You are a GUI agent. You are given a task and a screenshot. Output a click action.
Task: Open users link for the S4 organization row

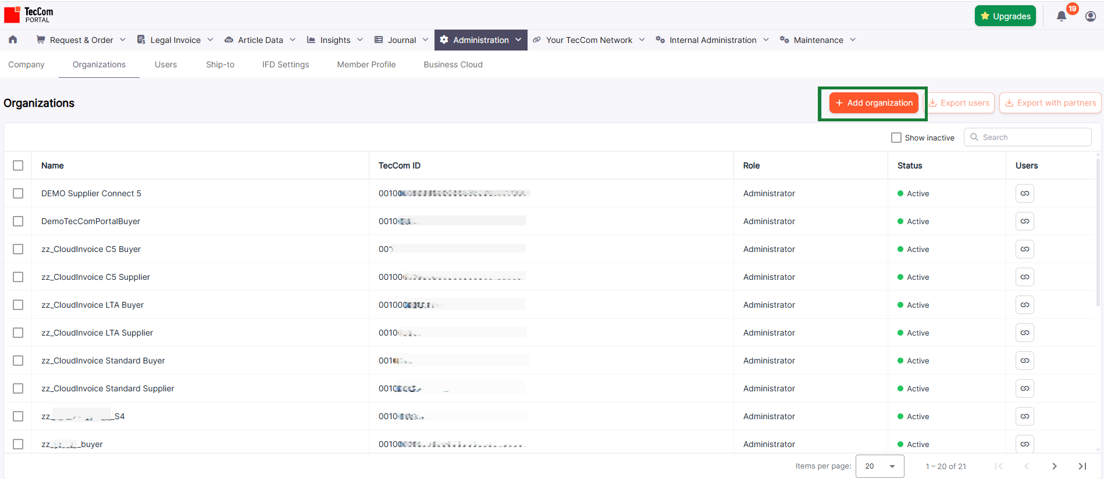click(1024, 416)
